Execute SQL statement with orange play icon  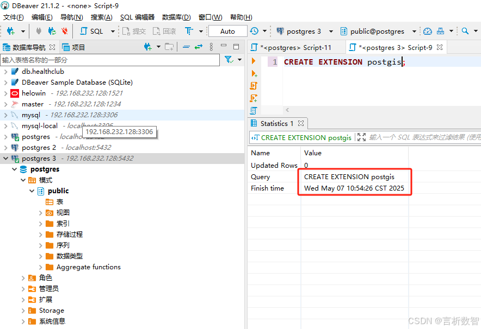click(x=254, y=61)
